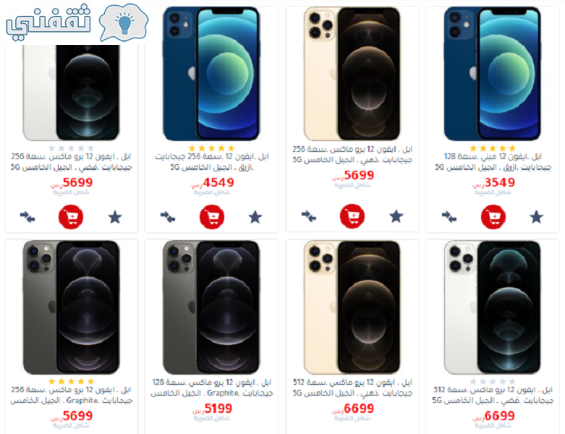Favorite the iPhone 12 mini priced 3549

point(536,217)
